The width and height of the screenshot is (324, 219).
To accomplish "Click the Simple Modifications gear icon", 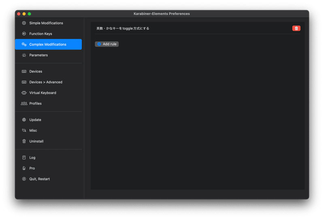I will pos(24,23).
